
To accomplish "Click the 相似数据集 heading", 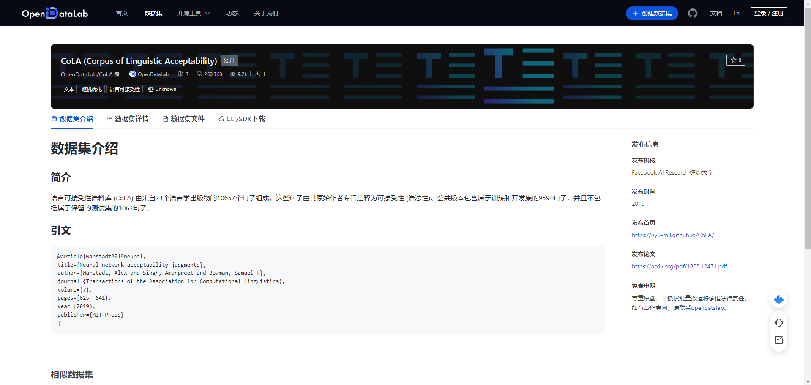I will (x=72, y=374).
